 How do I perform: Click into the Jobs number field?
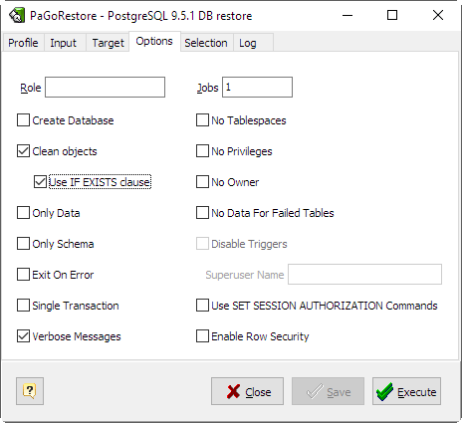pos(257,88)
